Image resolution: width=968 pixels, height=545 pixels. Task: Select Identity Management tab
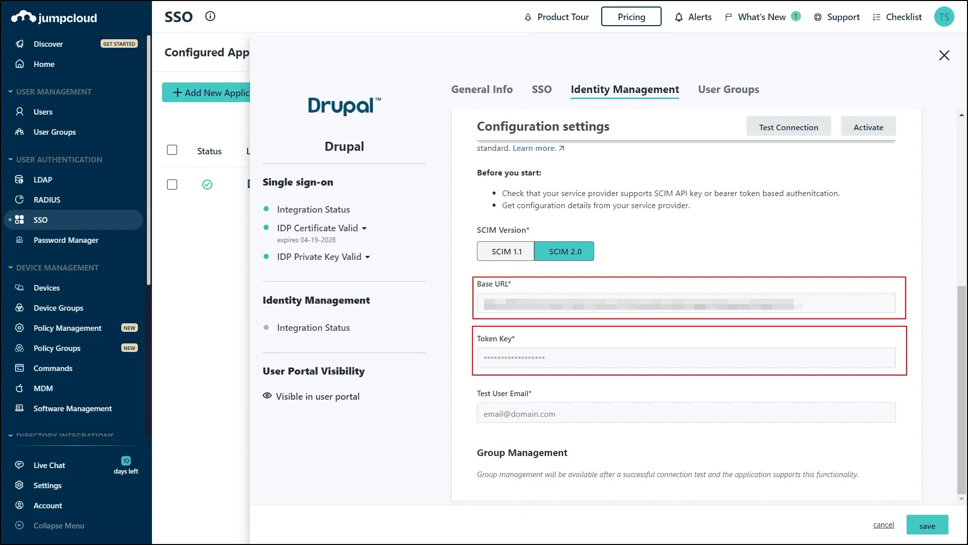click(625, 89)
